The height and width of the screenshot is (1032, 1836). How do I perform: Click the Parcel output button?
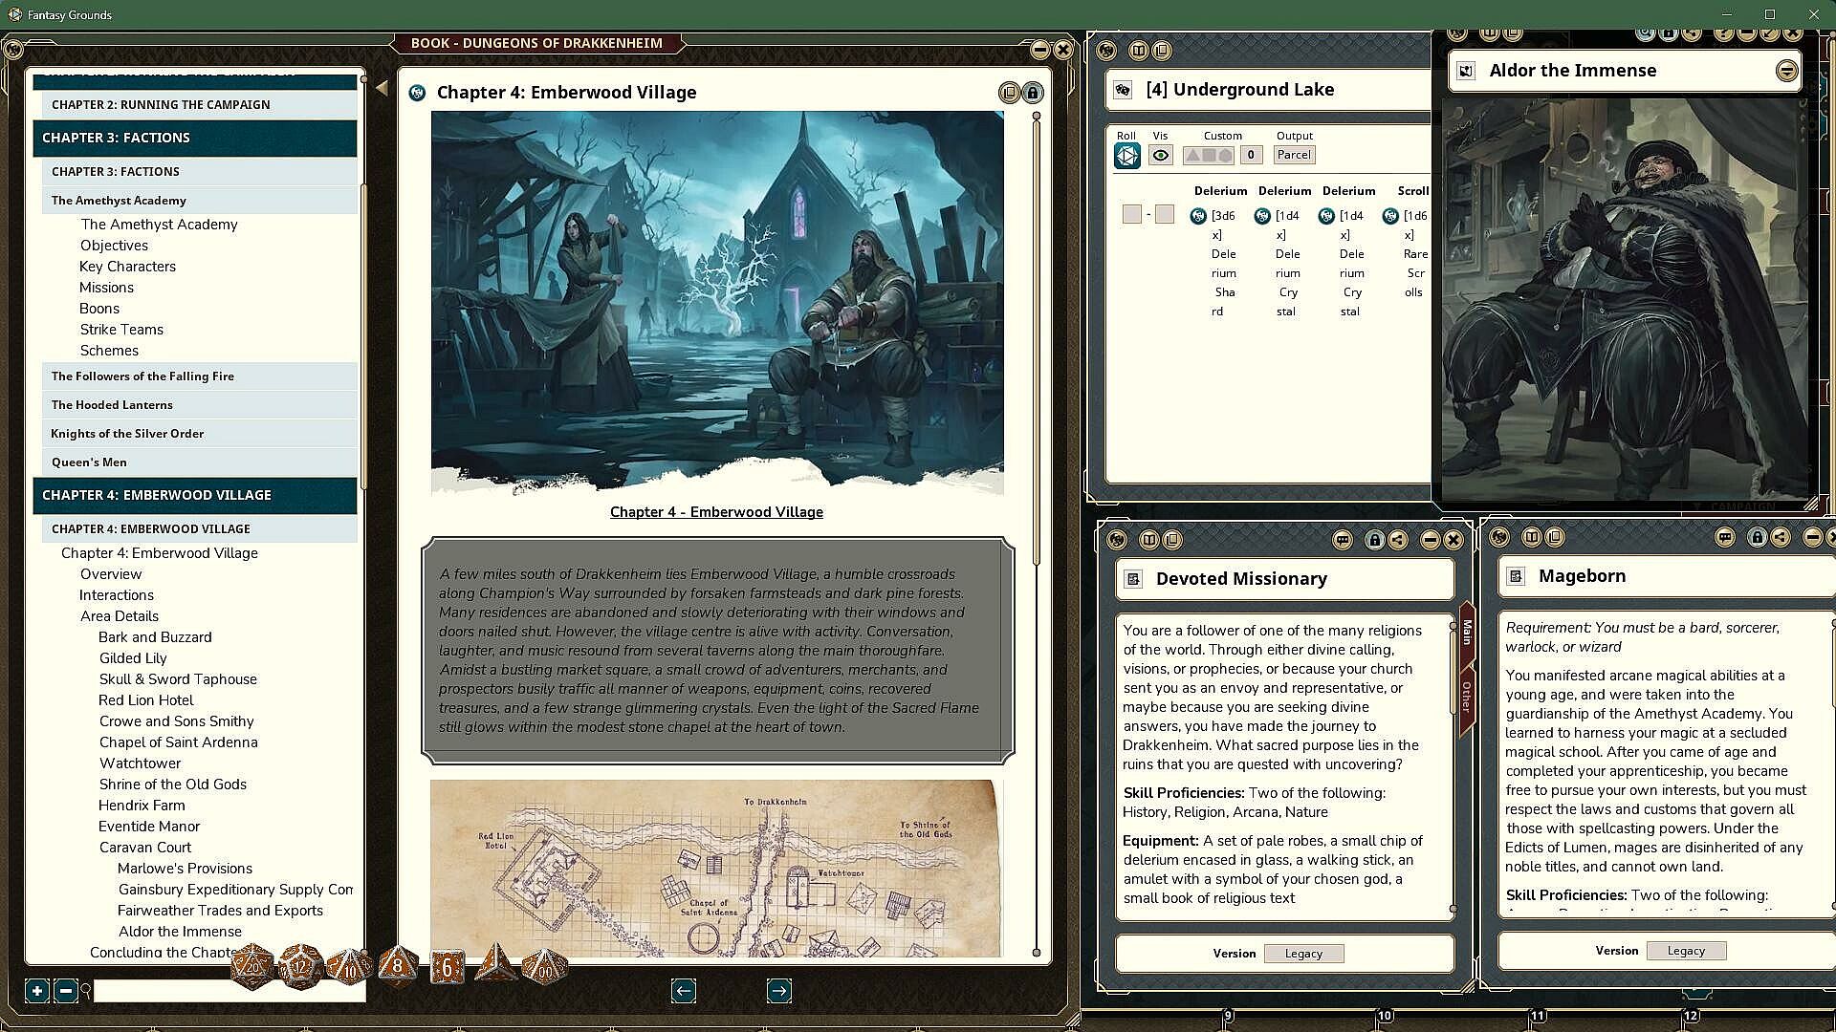click(1294, 155)
